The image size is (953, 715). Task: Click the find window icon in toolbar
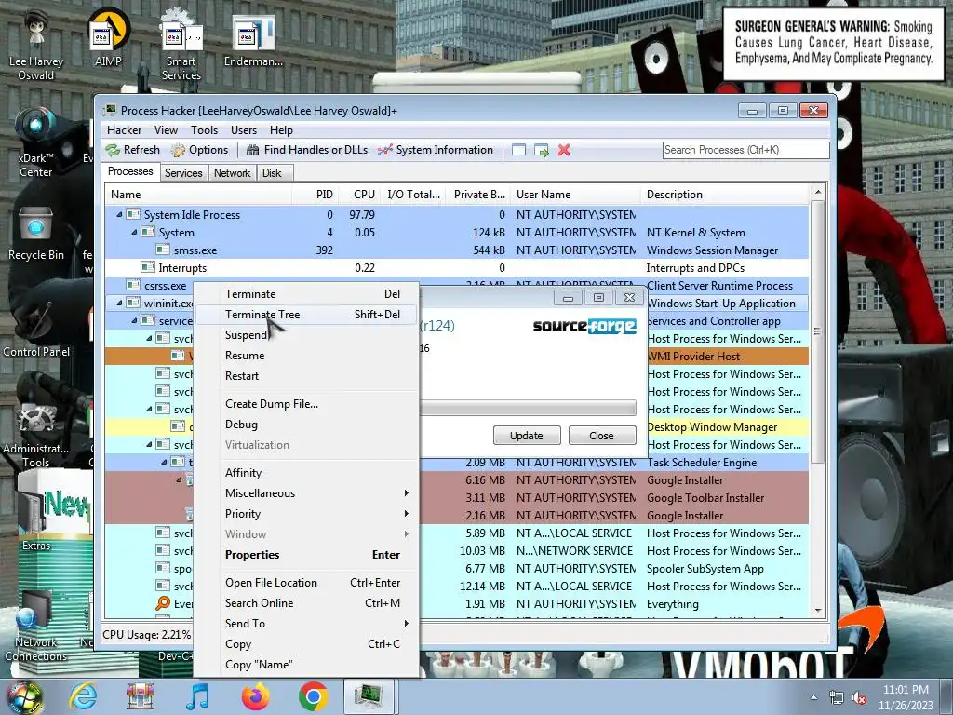(x=518, y=150)
